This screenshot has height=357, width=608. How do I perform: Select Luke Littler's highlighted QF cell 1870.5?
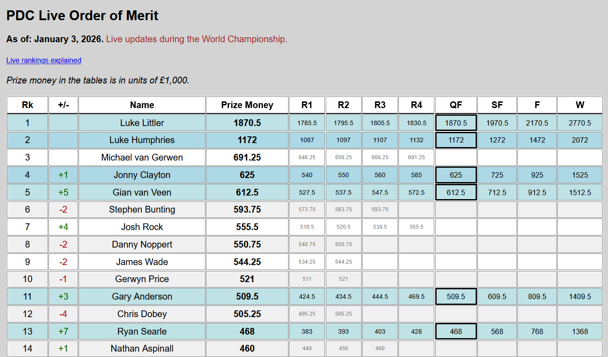point(455,123)
